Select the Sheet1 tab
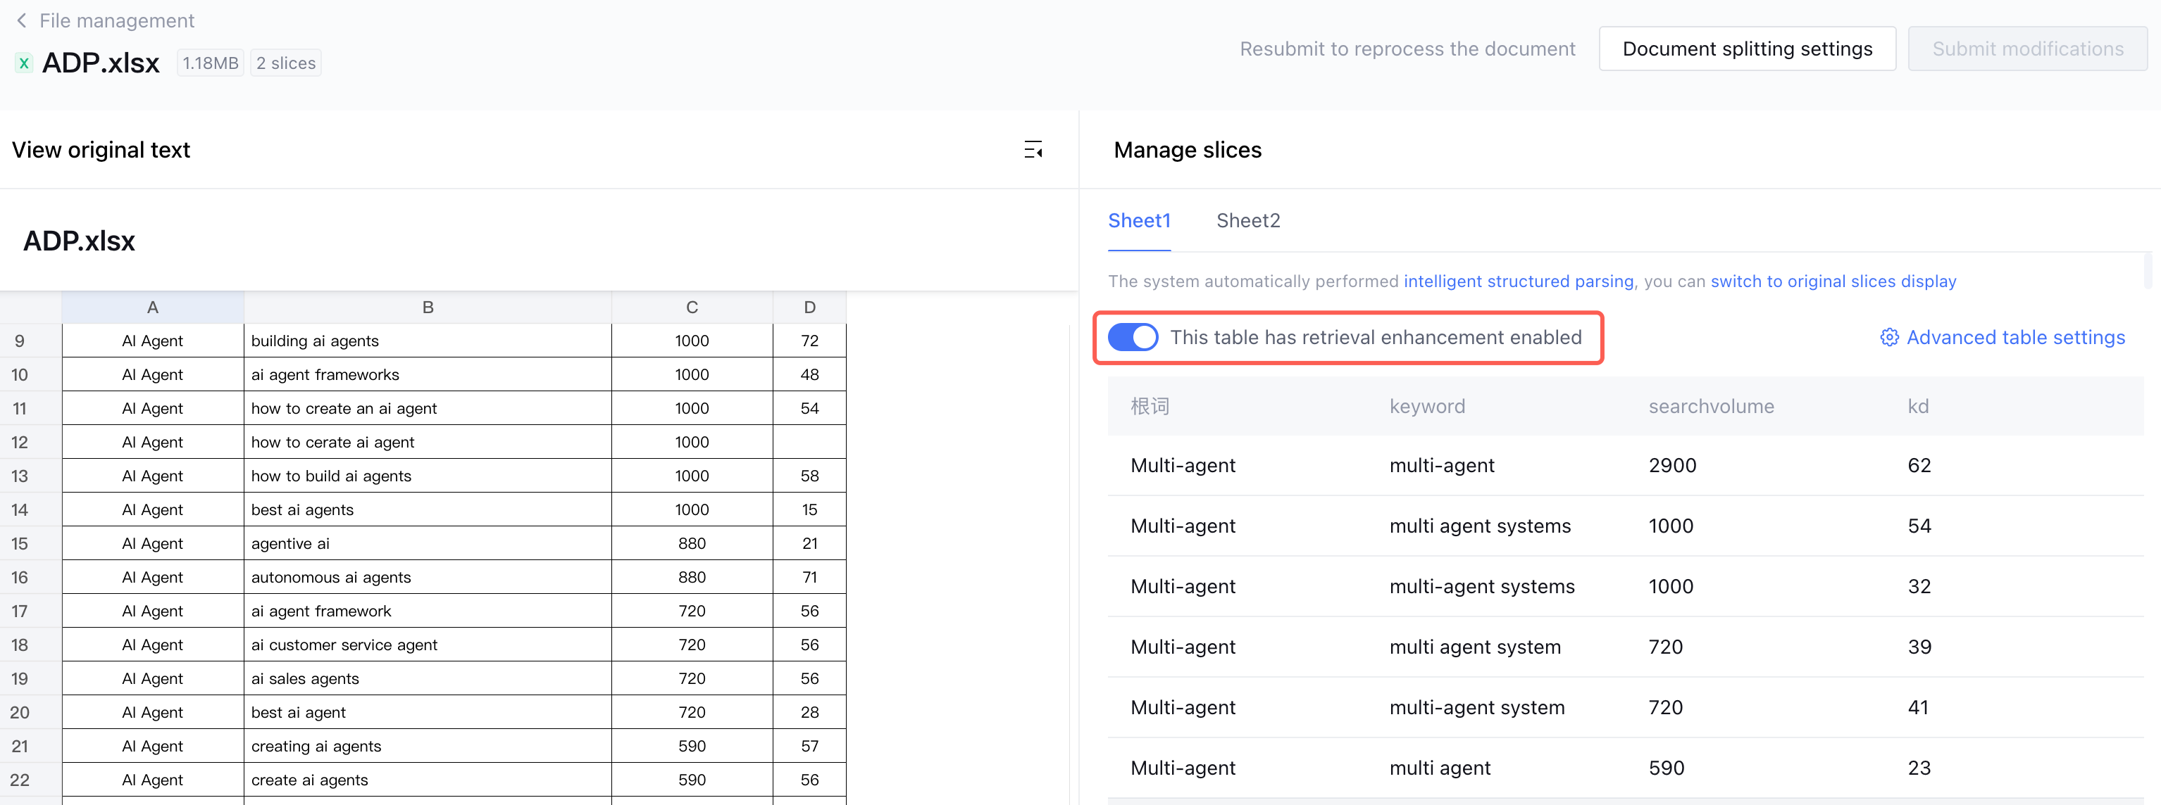2161x805 pixels. point(1138,220)
